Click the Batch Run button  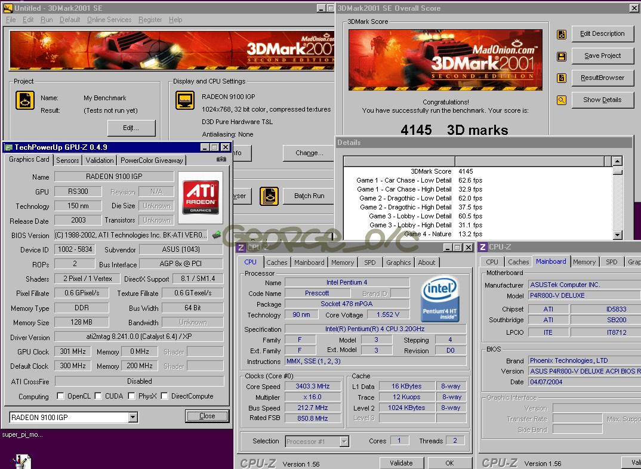pos(309,196)
